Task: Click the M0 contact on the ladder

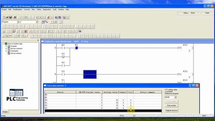Action: click(63, 48)
